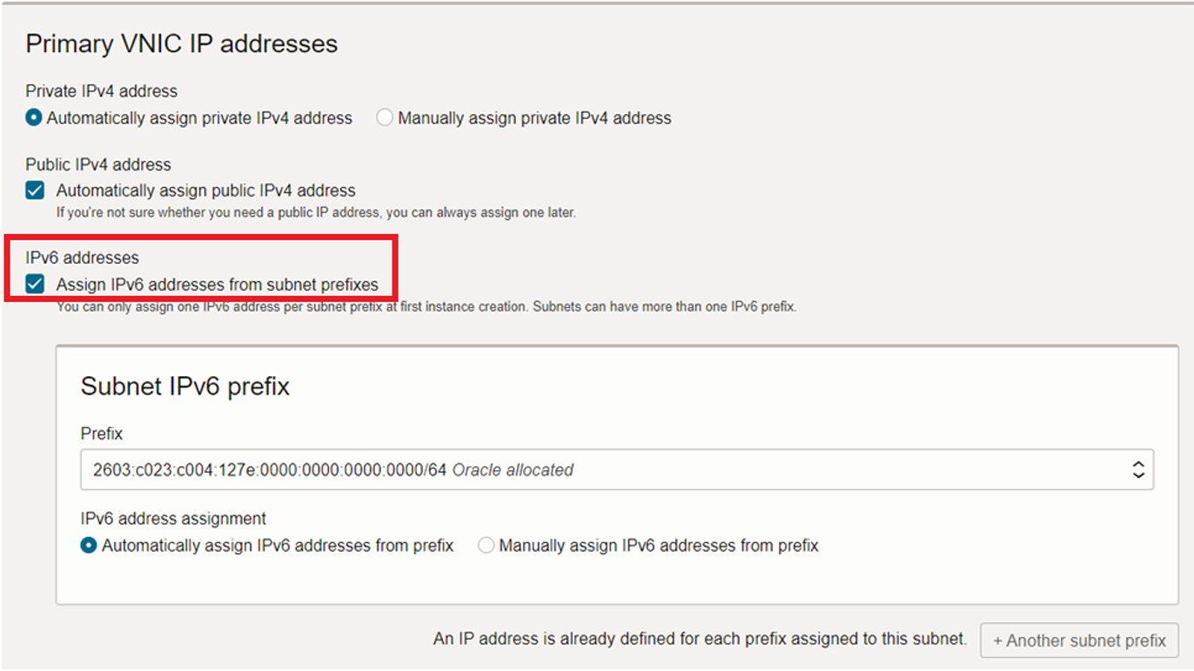Choose automatically assign IPv6 addresses from prefix
This screenshot has width=1194, height=671.
pos(88,545)
